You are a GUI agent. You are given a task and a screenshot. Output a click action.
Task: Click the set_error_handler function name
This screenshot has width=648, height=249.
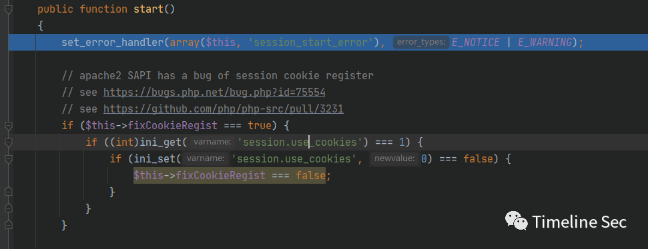click(x=113, y=43)
